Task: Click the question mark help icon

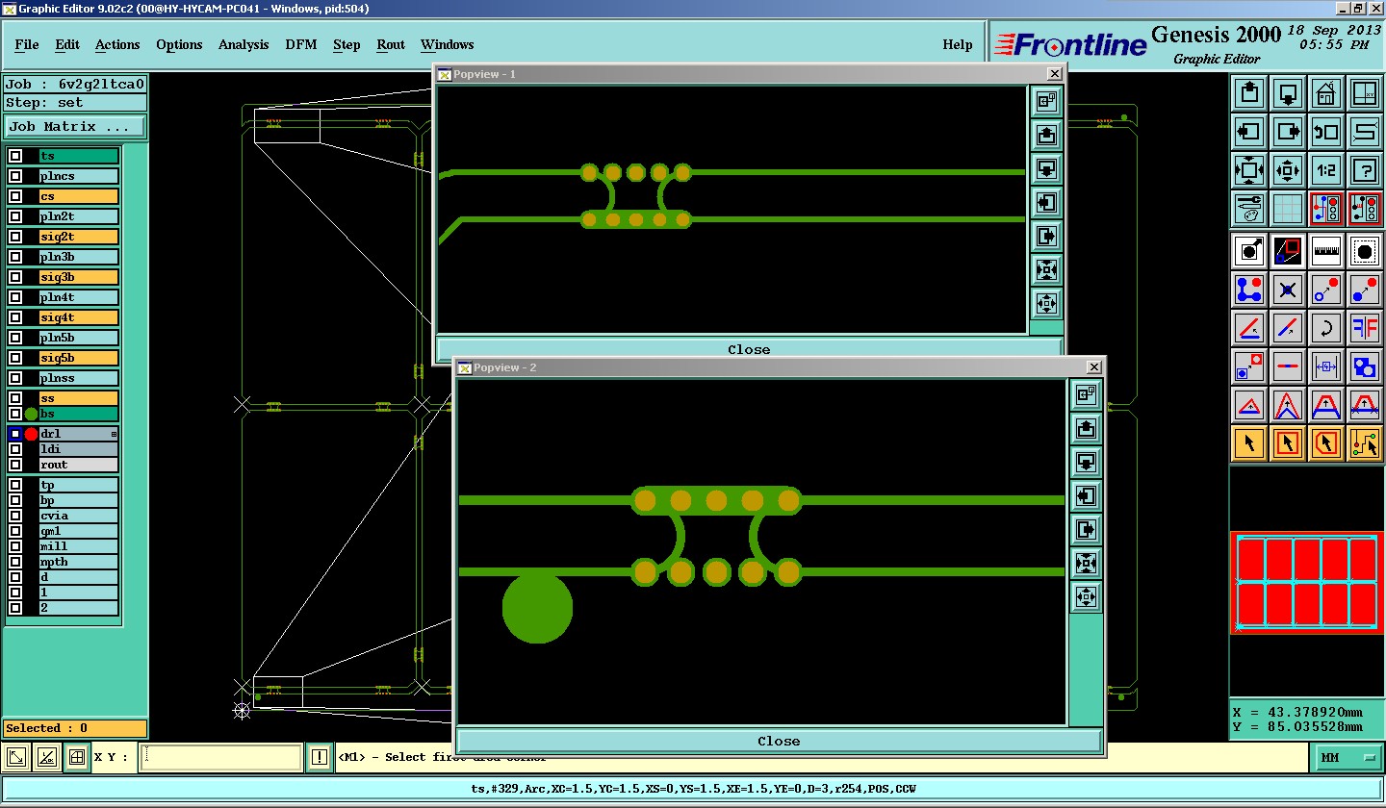Action: 1364,170
